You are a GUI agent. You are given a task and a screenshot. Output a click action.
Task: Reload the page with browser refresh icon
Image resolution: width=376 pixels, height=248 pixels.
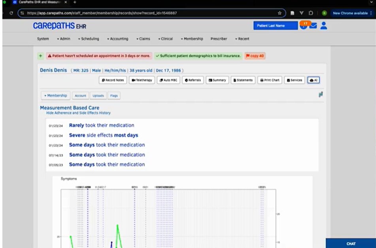click(x=11, y=13)
